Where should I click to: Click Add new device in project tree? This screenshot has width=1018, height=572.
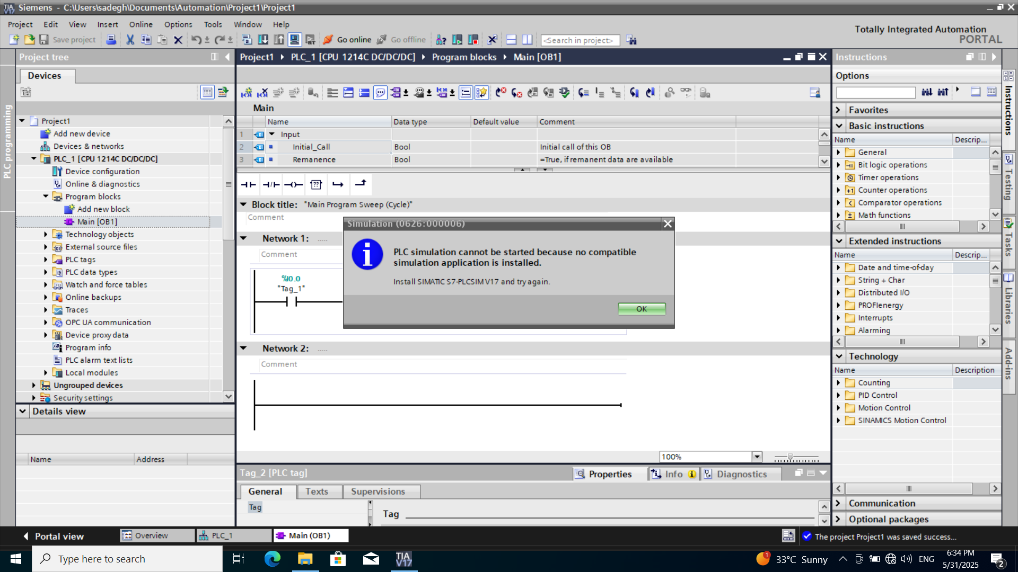coord(82,133)
